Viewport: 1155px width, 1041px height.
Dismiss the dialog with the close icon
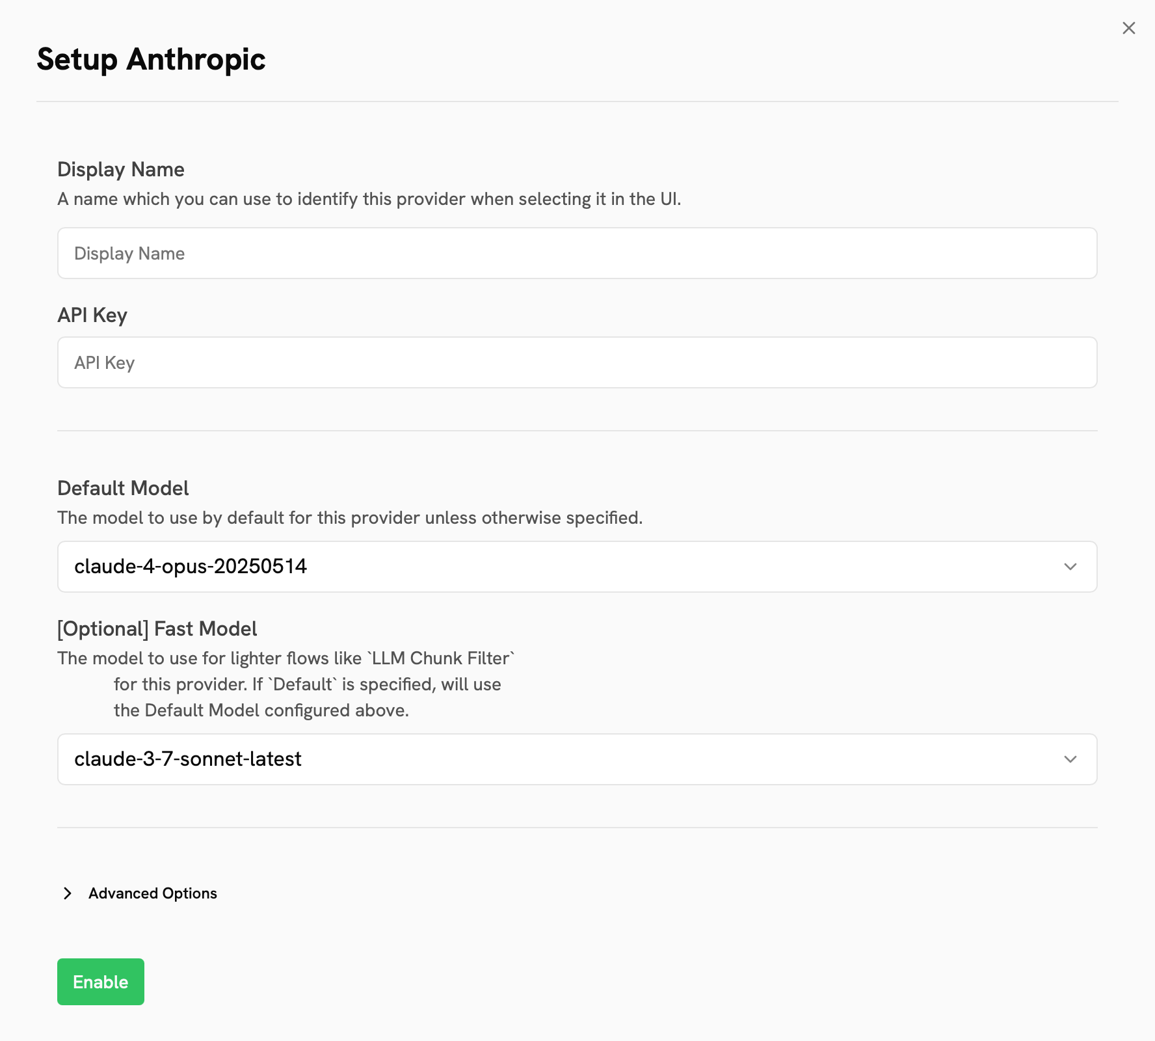[1128, 28]
